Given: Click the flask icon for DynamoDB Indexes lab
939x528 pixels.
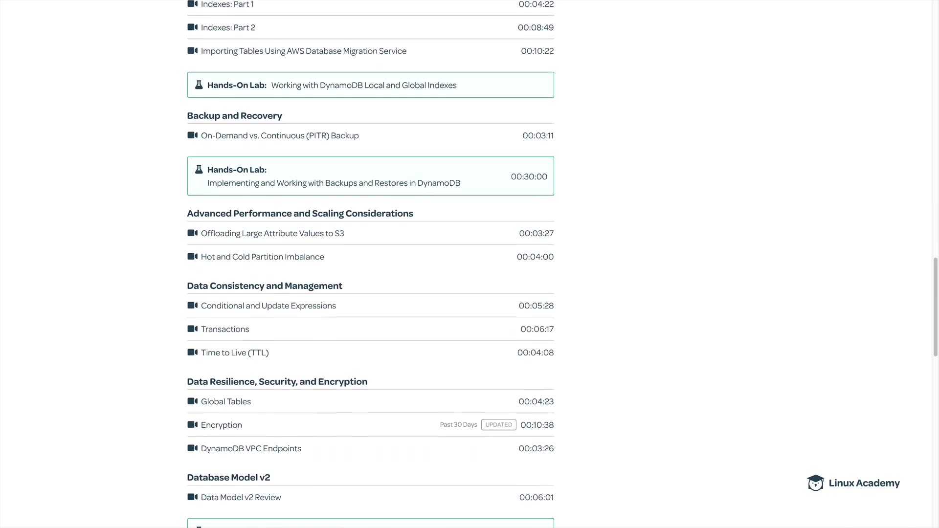Looking at the screenshot, I should [x=199, y=85].
